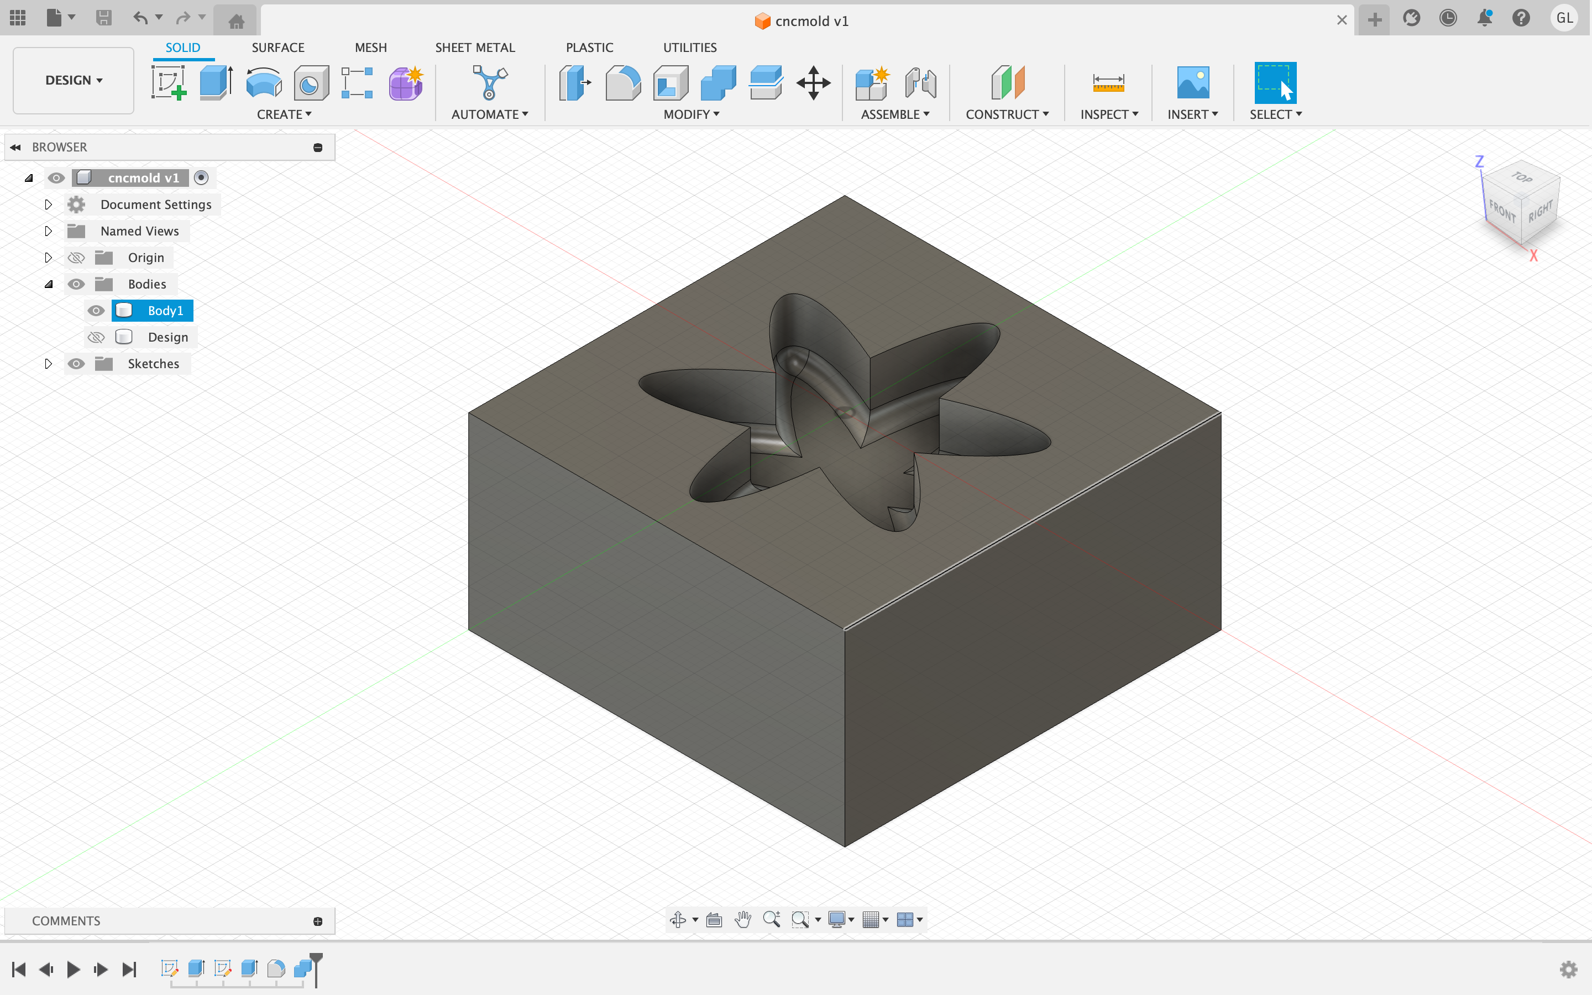Select the Extrude tool

pos(216,83)
